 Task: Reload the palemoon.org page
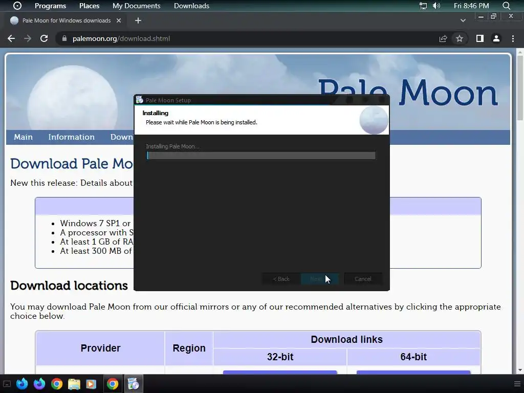point(44,38)
